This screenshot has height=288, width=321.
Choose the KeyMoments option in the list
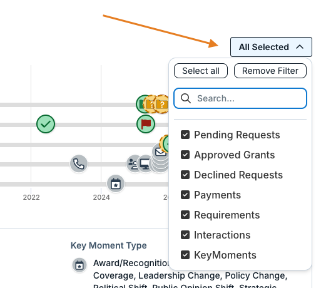[218, 255]
